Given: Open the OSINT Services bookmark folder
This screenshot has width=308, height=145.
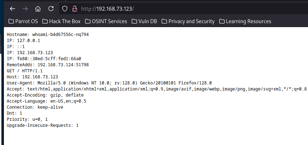Looking at the screenshot, I should [106, 21].
